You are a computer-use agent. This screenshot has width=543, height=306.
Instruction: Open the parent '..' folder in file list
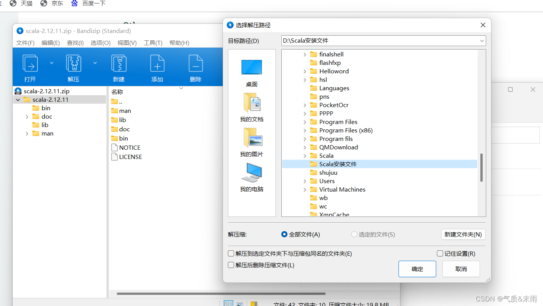(116, 102)
